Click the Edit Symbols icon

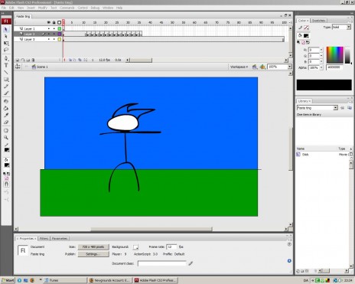(x=262, y=67)
